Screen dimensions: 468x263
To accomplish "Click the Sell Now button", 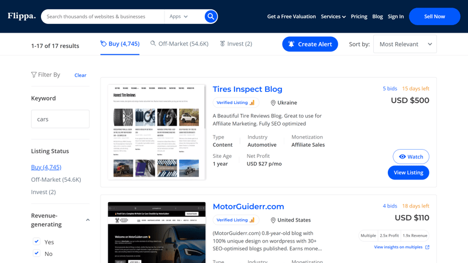I will 435,16.
